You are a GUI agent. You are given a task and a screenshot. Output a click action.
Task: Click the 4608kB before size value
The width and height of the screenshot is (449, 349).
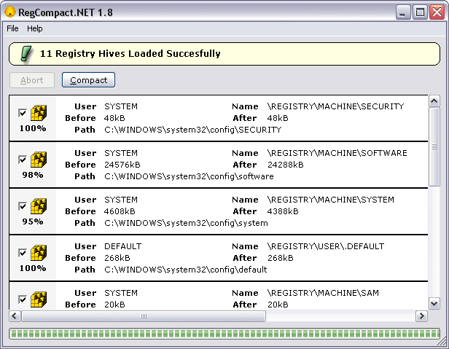120,211
